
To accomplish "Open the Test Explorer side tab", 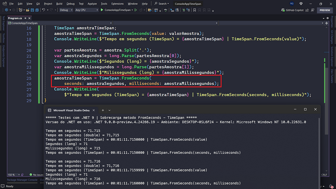I will (4, 23).
